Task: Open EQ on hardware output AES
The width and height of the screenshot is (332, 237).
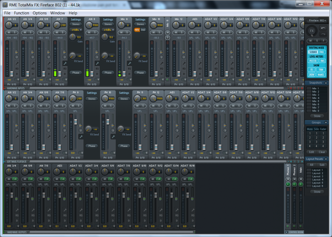Action: pos(65,215)
